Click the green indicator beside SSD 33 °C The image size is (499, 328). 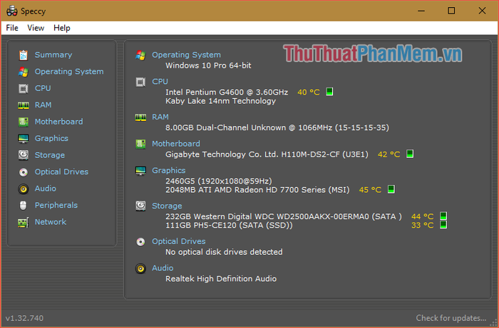point(443,225)
